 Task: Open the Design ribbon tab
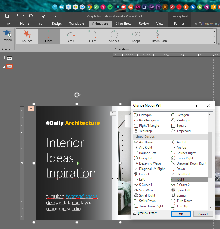(x=57, y=24)
